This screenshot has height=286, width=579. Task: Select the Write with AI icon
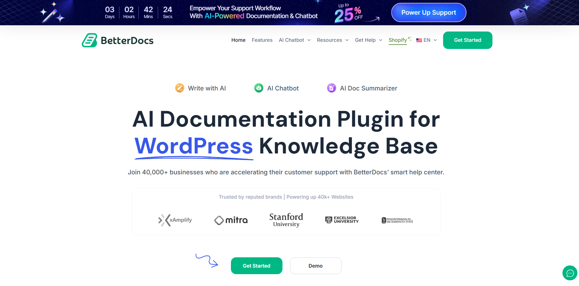(179, 88)
